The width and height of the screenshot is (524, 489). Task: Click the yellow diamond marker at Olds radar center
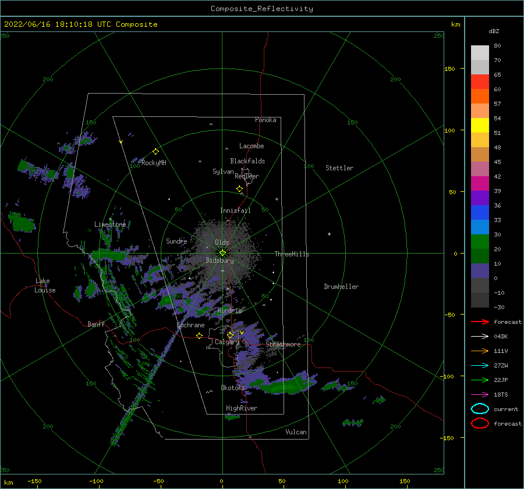coord(222,253)
